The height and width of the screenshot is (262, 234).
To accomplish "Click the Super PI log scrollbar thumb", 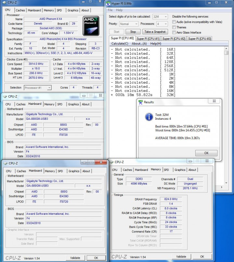I will tap(226, 53).
